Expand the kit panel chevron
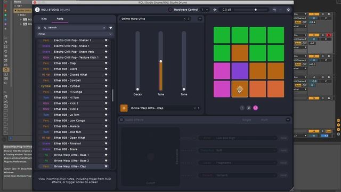This screenshot has width=341, height=192. pyautogui.click(x=200, y=19)
